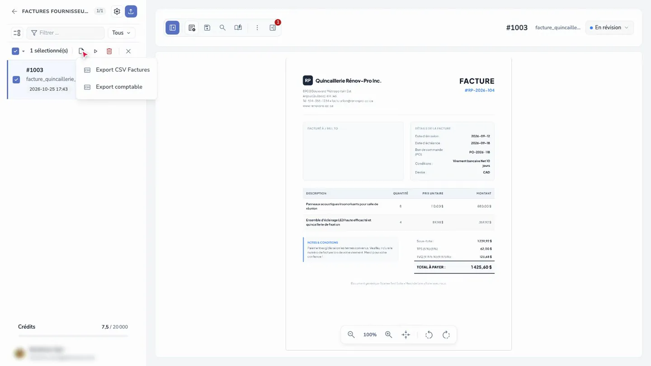This screenshot has height=366, width=651.
Task: Uncheck the select-all checkbox
Action: pyautogui.click(x=15, y=51)
